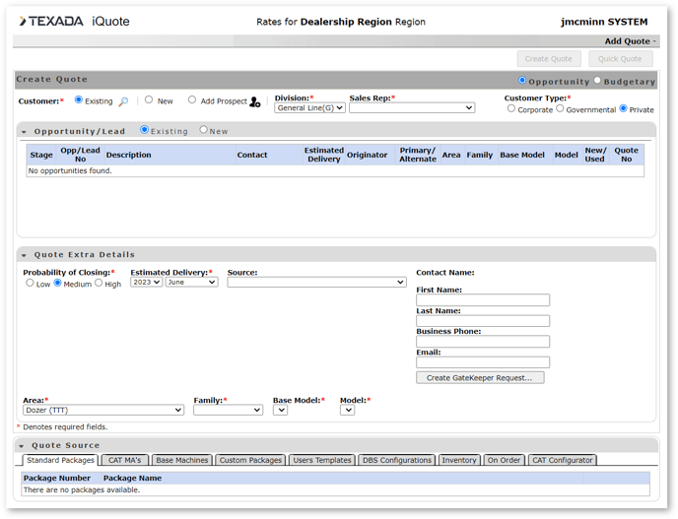
Task: Switch to the CAT MA's tab
Action: coord(124,460)
